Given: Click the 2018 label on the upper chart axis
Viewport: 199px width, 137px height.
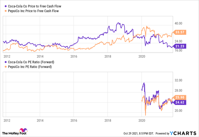Looking at the screenshot, I should [x=108, y=56].
